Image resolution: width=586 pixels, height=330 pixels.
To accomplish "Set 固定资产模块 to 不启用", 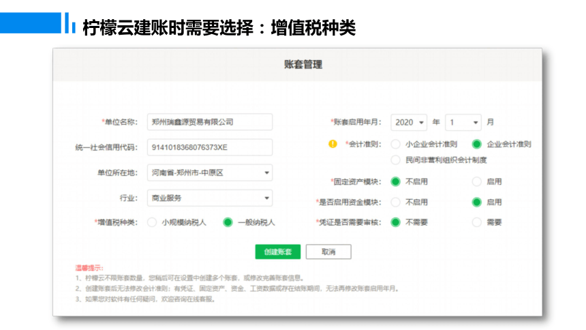I will point(395,181).
